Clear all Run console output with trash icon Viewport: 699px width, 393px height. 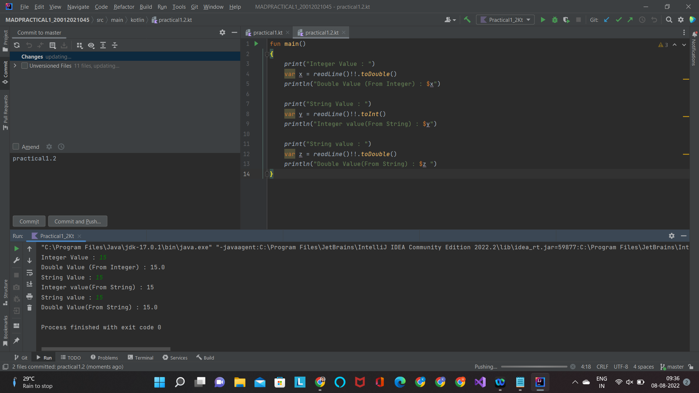coord(29,308)
